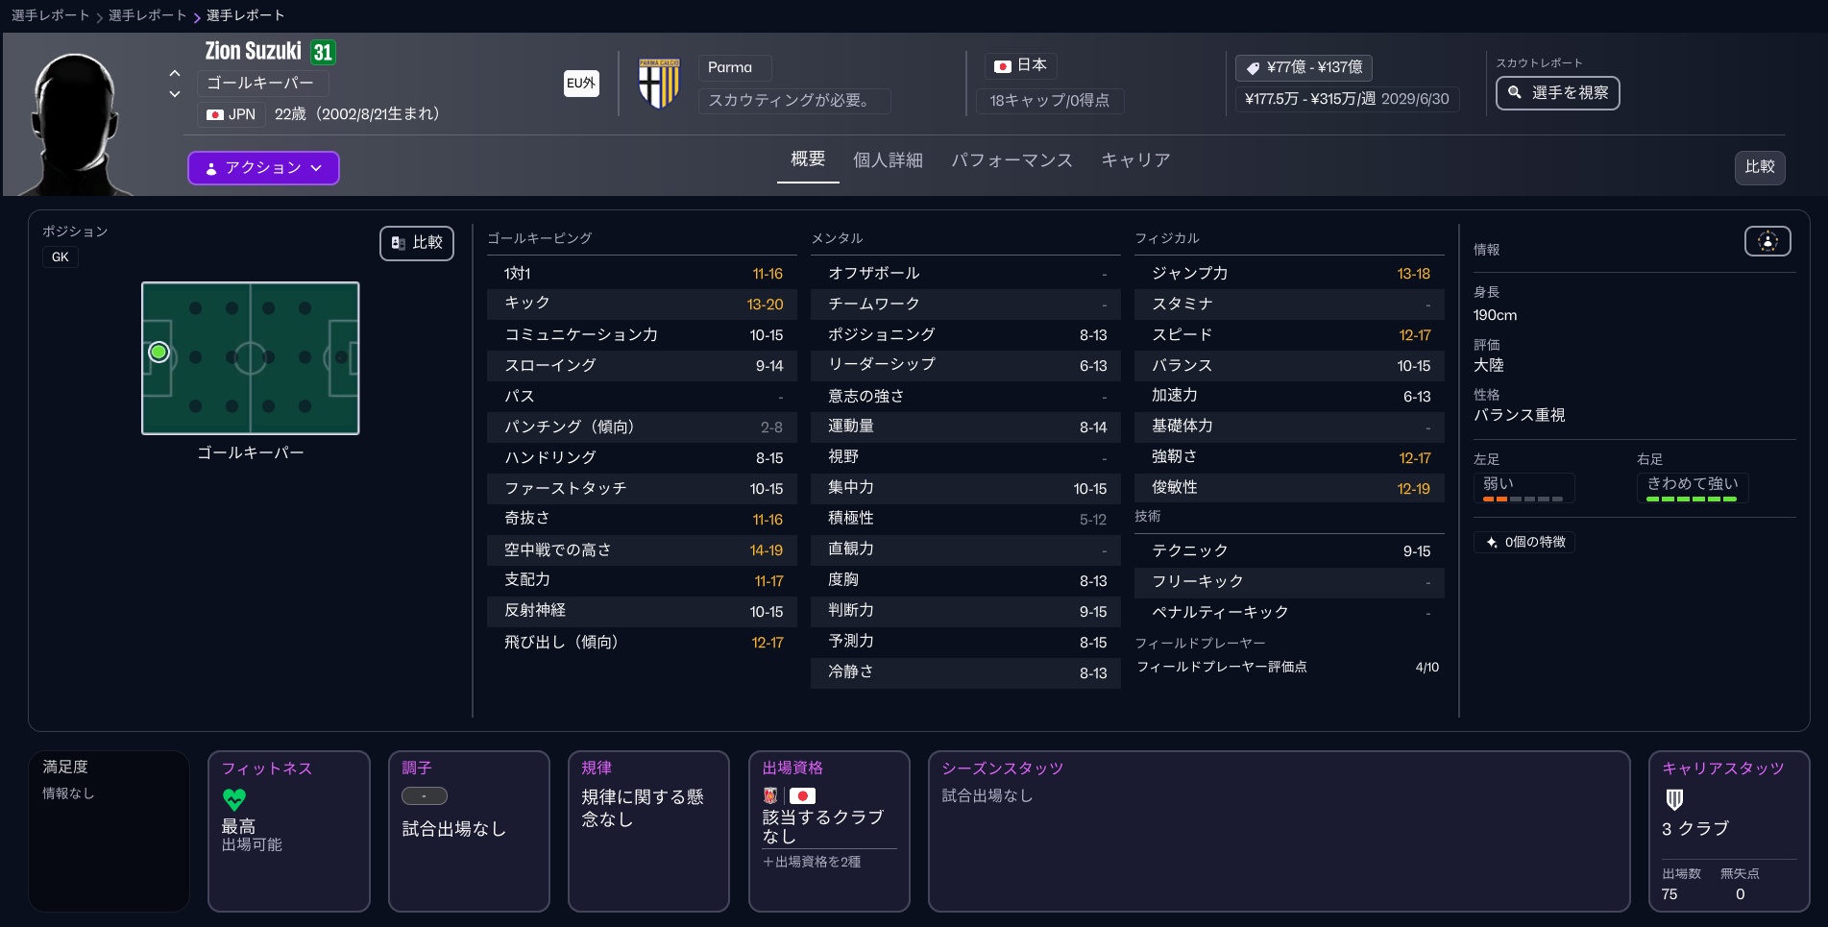Click the right foot strength bar

(1692, 499)
